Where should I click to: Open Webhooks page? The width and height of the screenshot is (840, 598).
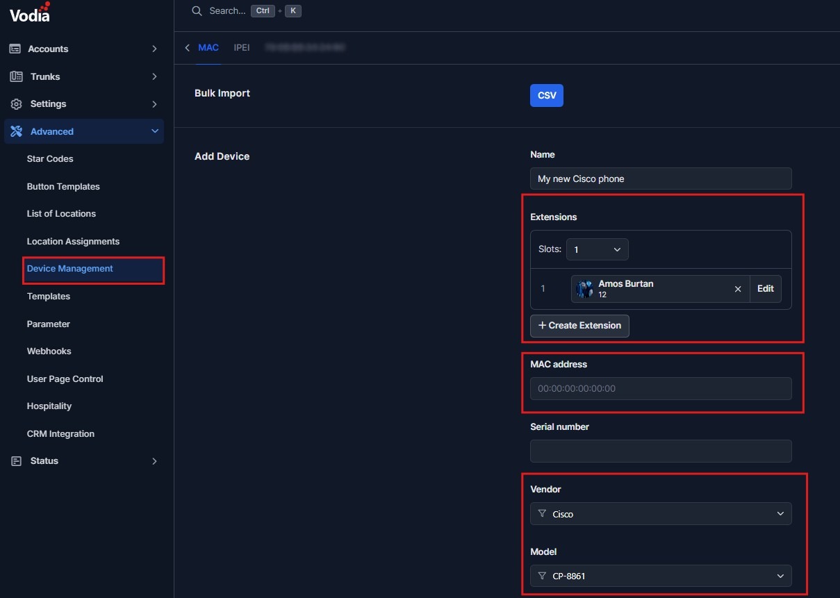[x=49, y=351]
